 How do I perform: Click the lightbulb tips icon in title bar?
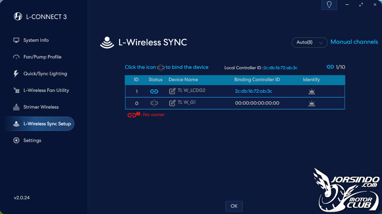click(x=329, y=5)
